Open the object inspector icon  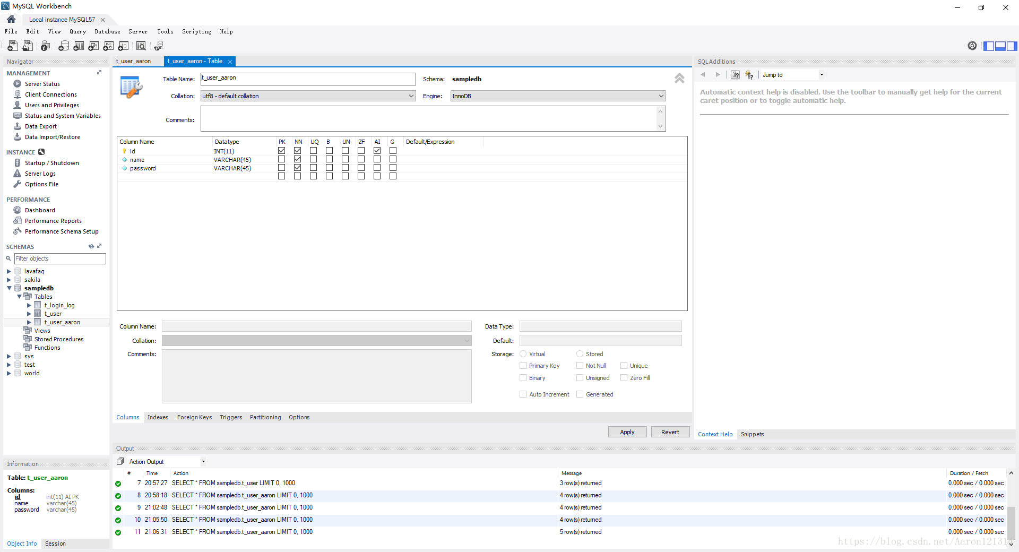point(46,46)
